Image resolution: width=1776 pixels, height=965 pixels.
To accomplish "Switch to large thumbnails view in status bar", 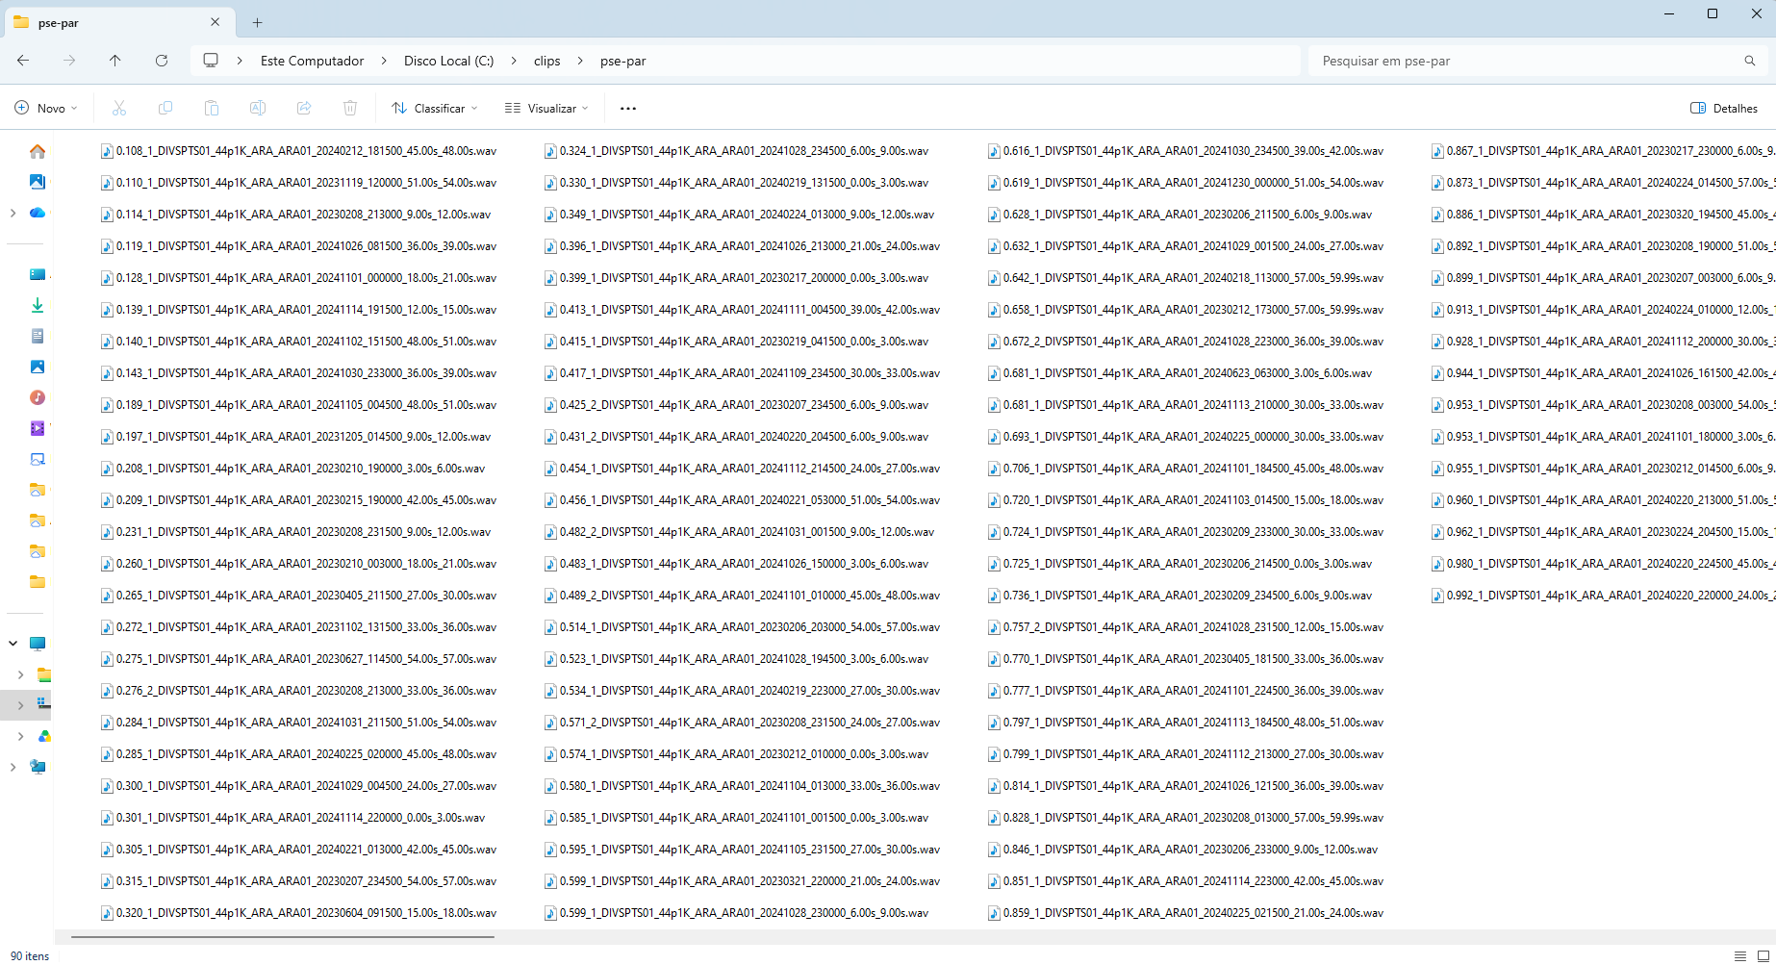I will pos(1763,955).
